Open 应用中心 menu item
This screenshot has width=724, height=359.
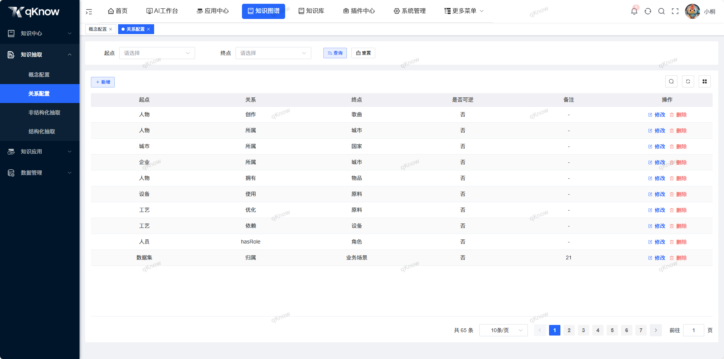213,11
